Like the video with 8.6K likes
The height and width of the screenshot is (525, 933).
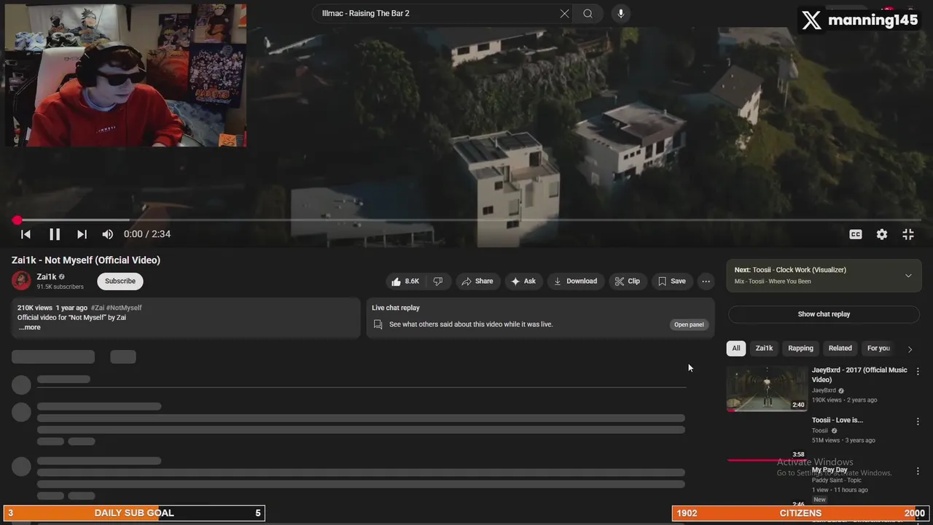(405, 281)
